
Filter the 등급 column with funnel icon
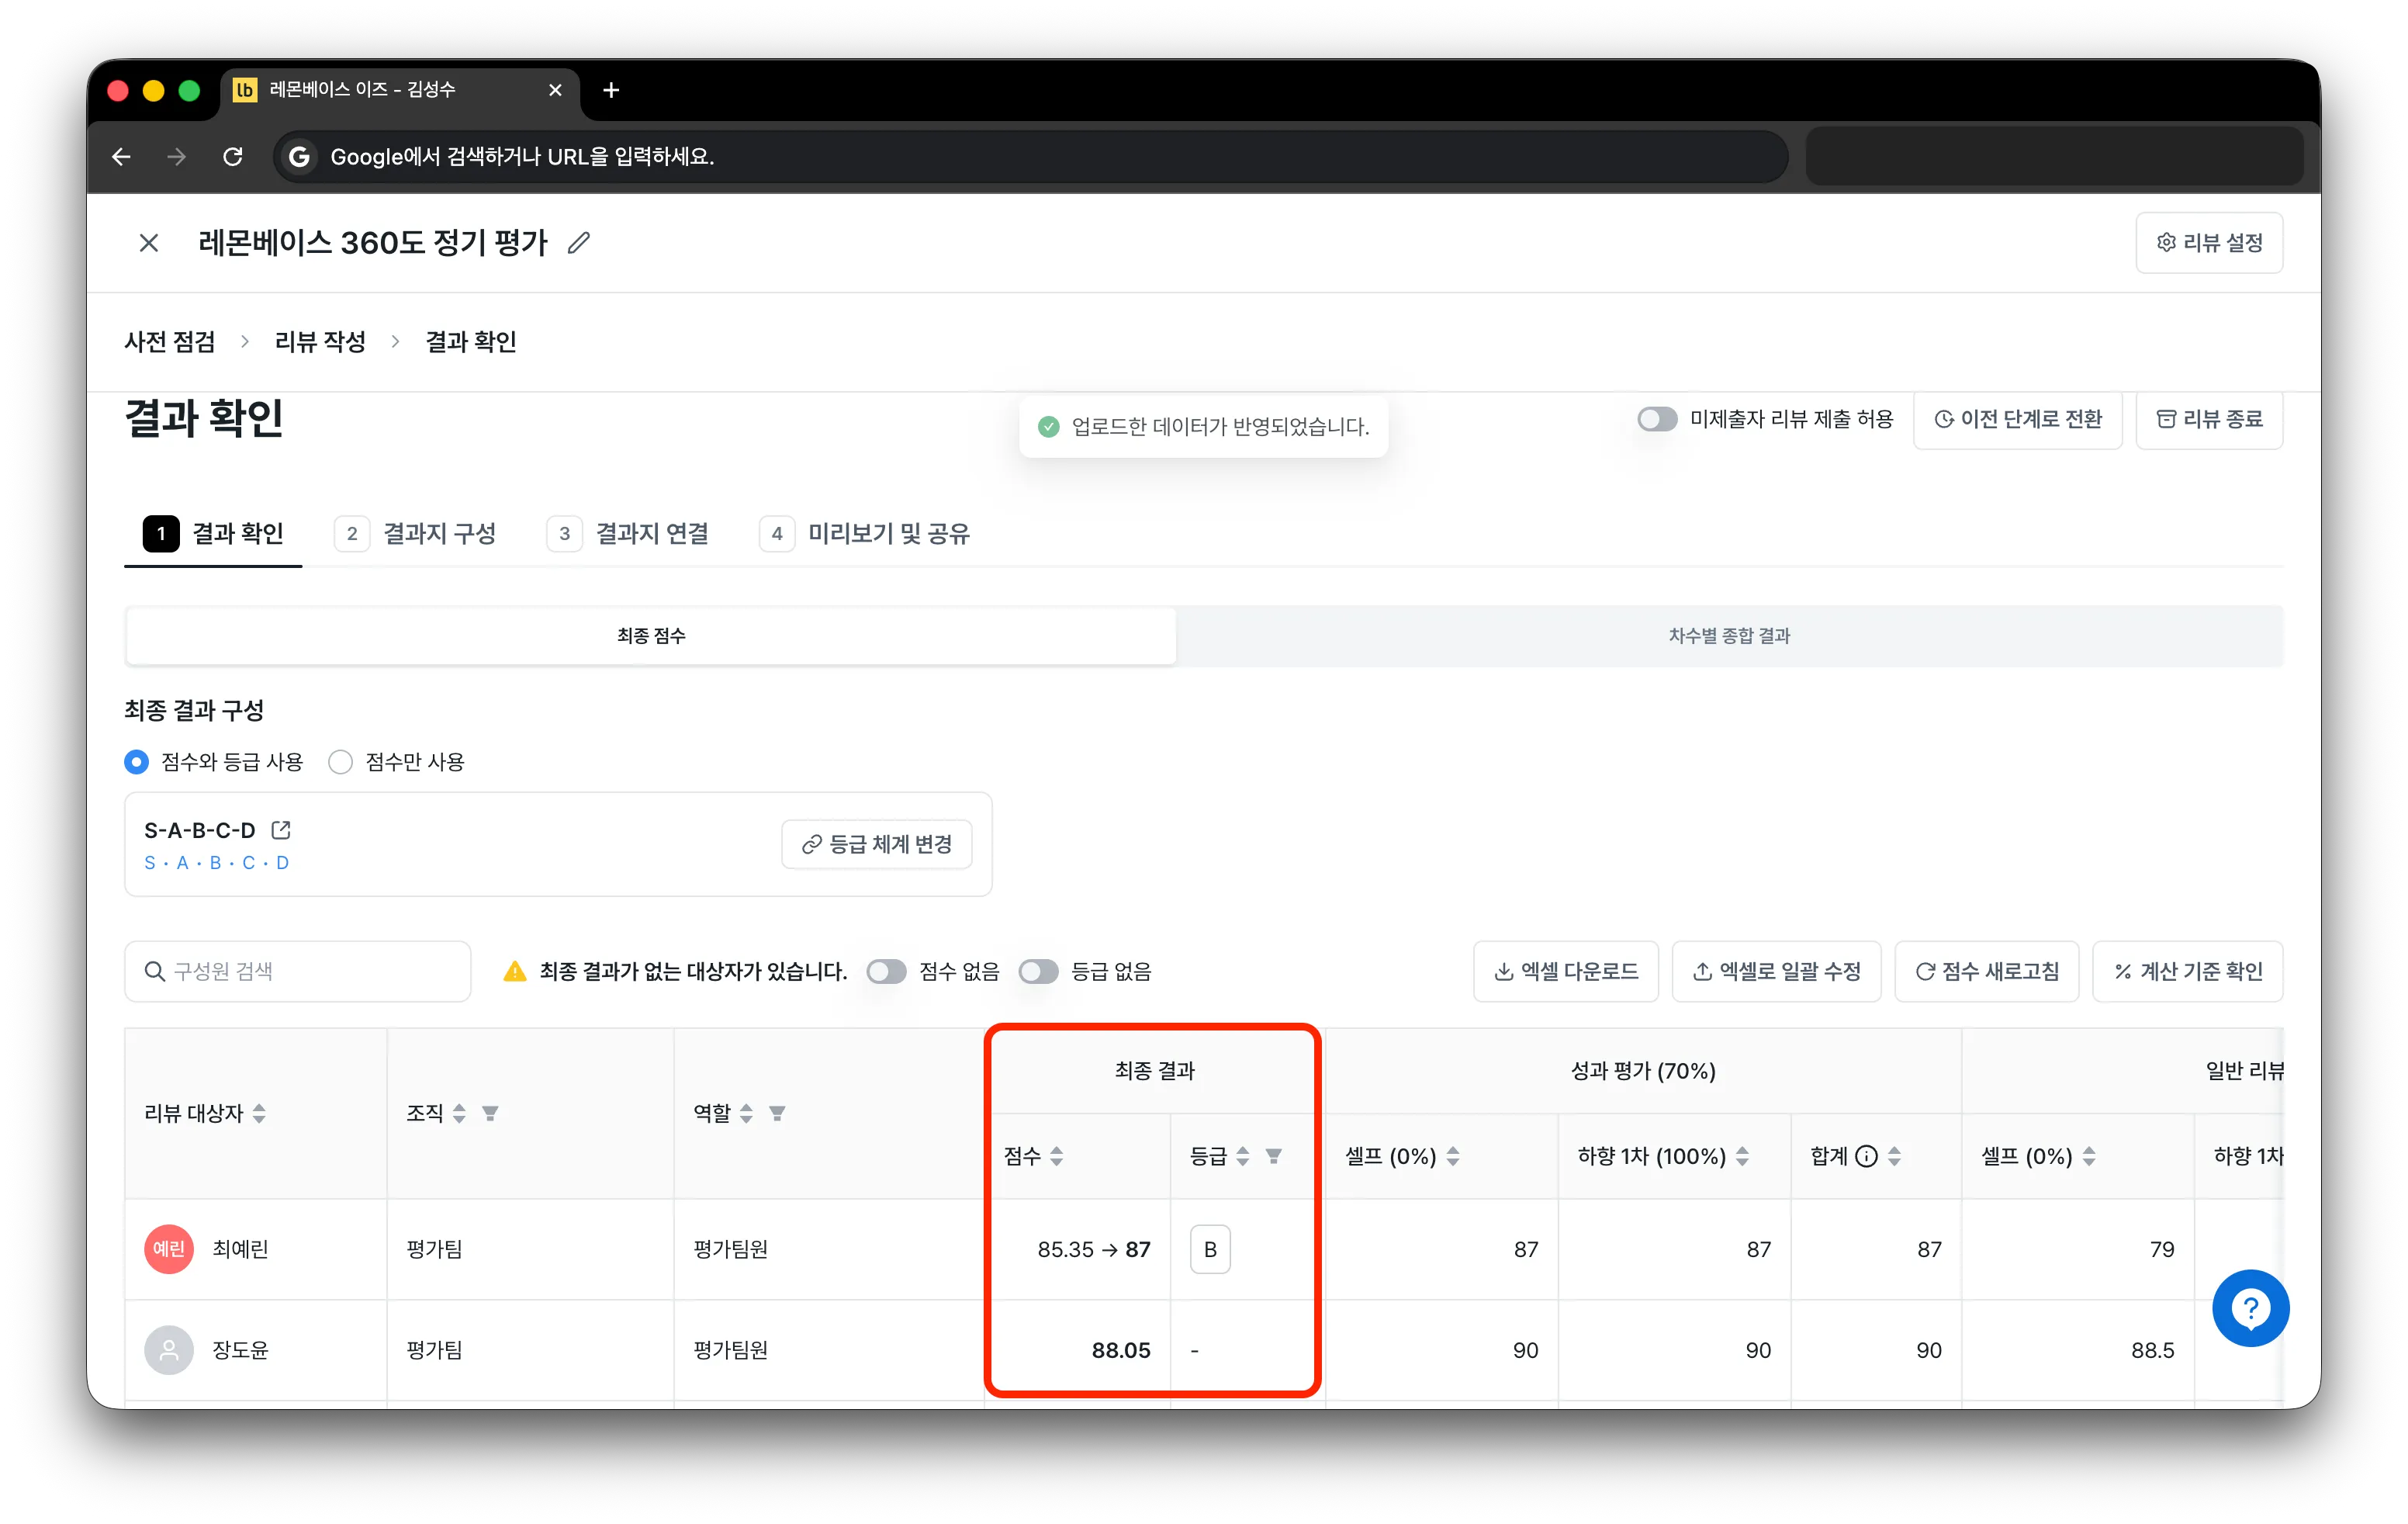(1274, 1156)
